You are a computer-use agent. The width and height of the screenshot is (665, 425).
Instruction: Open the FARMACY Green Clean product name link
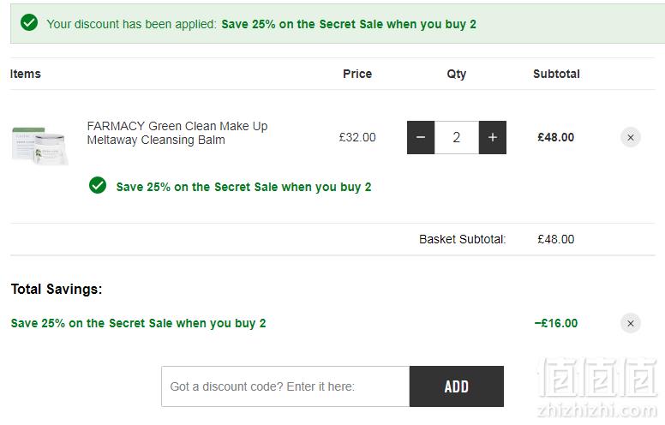pyautogui.click(x=177, y=133)
